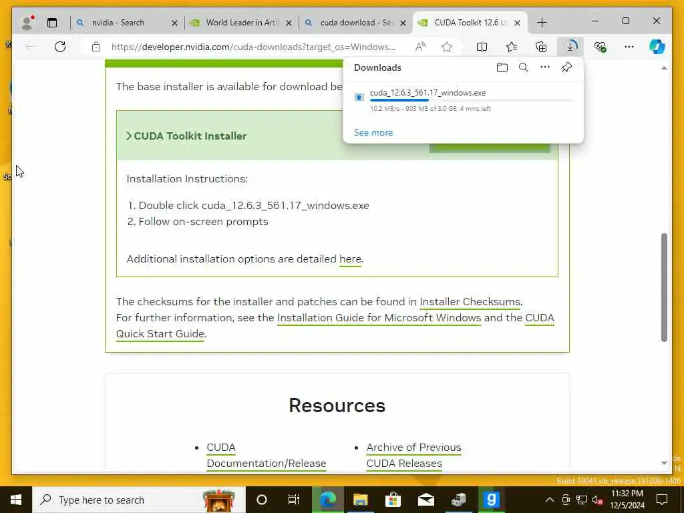
Task: Click See more in Downloads
Action: (373, 133)
